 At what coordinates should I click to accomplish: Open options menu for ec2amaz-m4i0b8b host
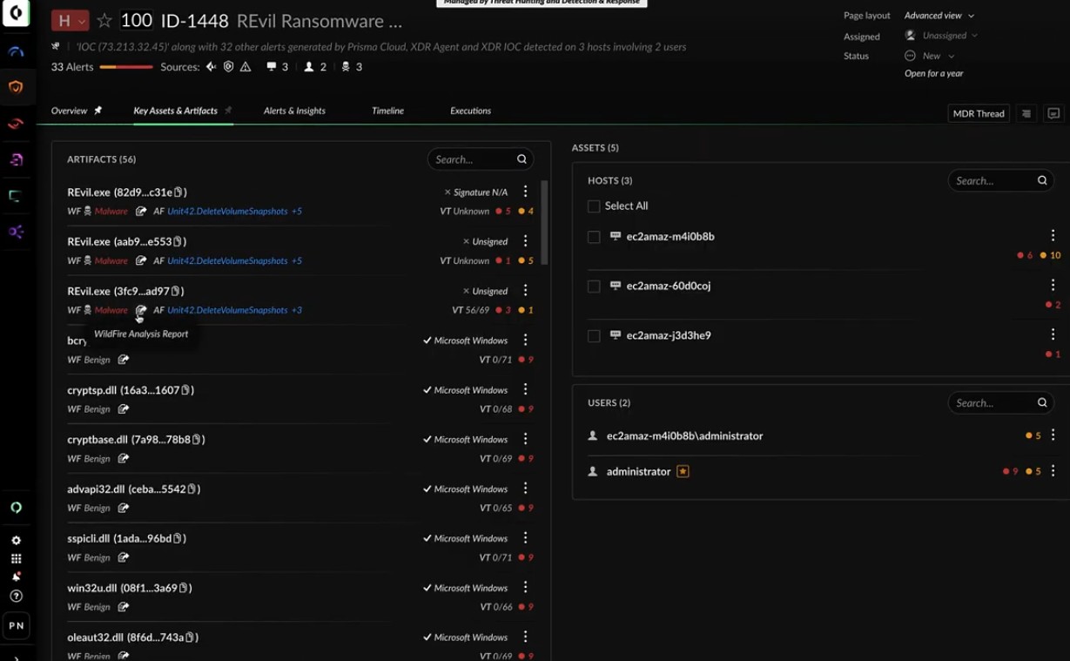pos(1053,235)
